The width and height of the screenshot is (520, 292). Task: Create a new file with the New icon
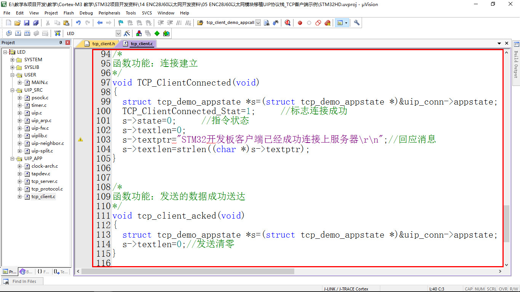point(8,23)
